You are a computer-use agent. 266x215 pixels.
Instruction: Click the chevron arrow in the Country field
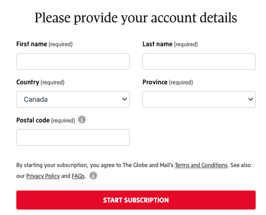125,99
